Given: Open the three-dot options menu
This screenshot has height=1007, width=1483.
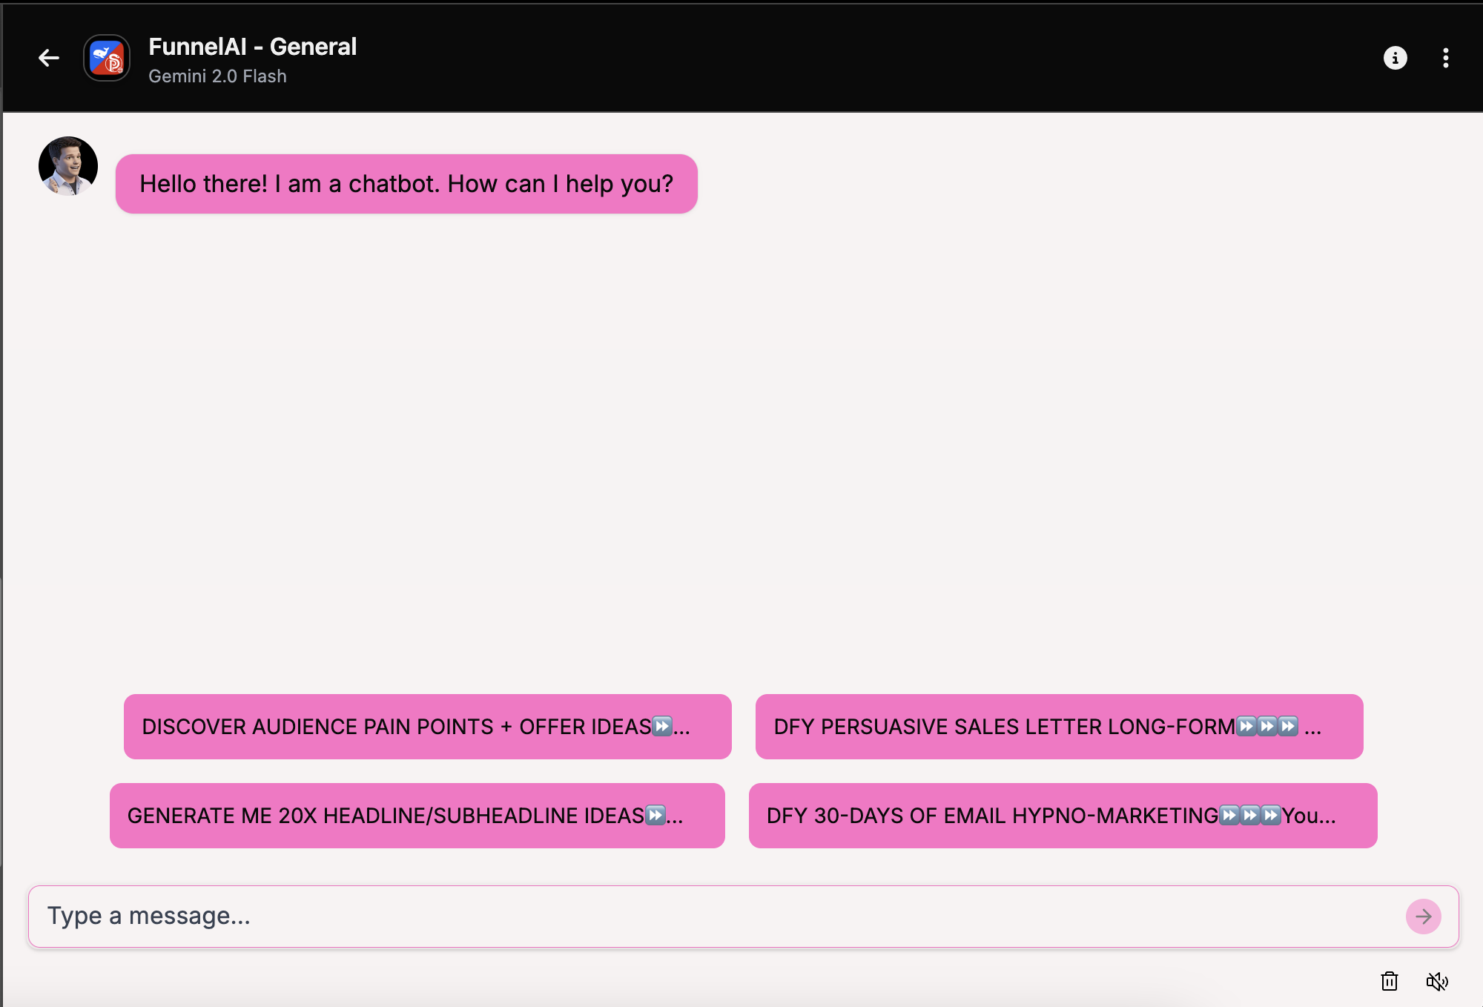Looking at the screenshot, I should click(1445, 58).
